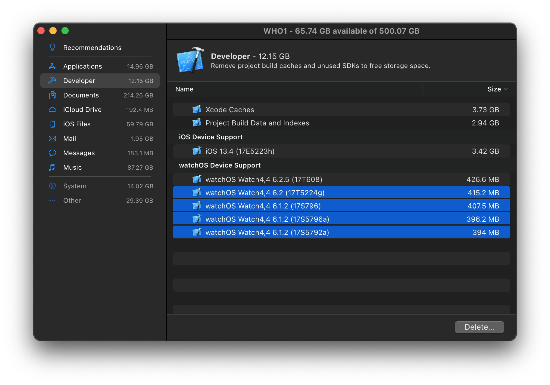The image size is (550, 385).
Task: Click the window title showing WHO1 storage
Action: 341,31
